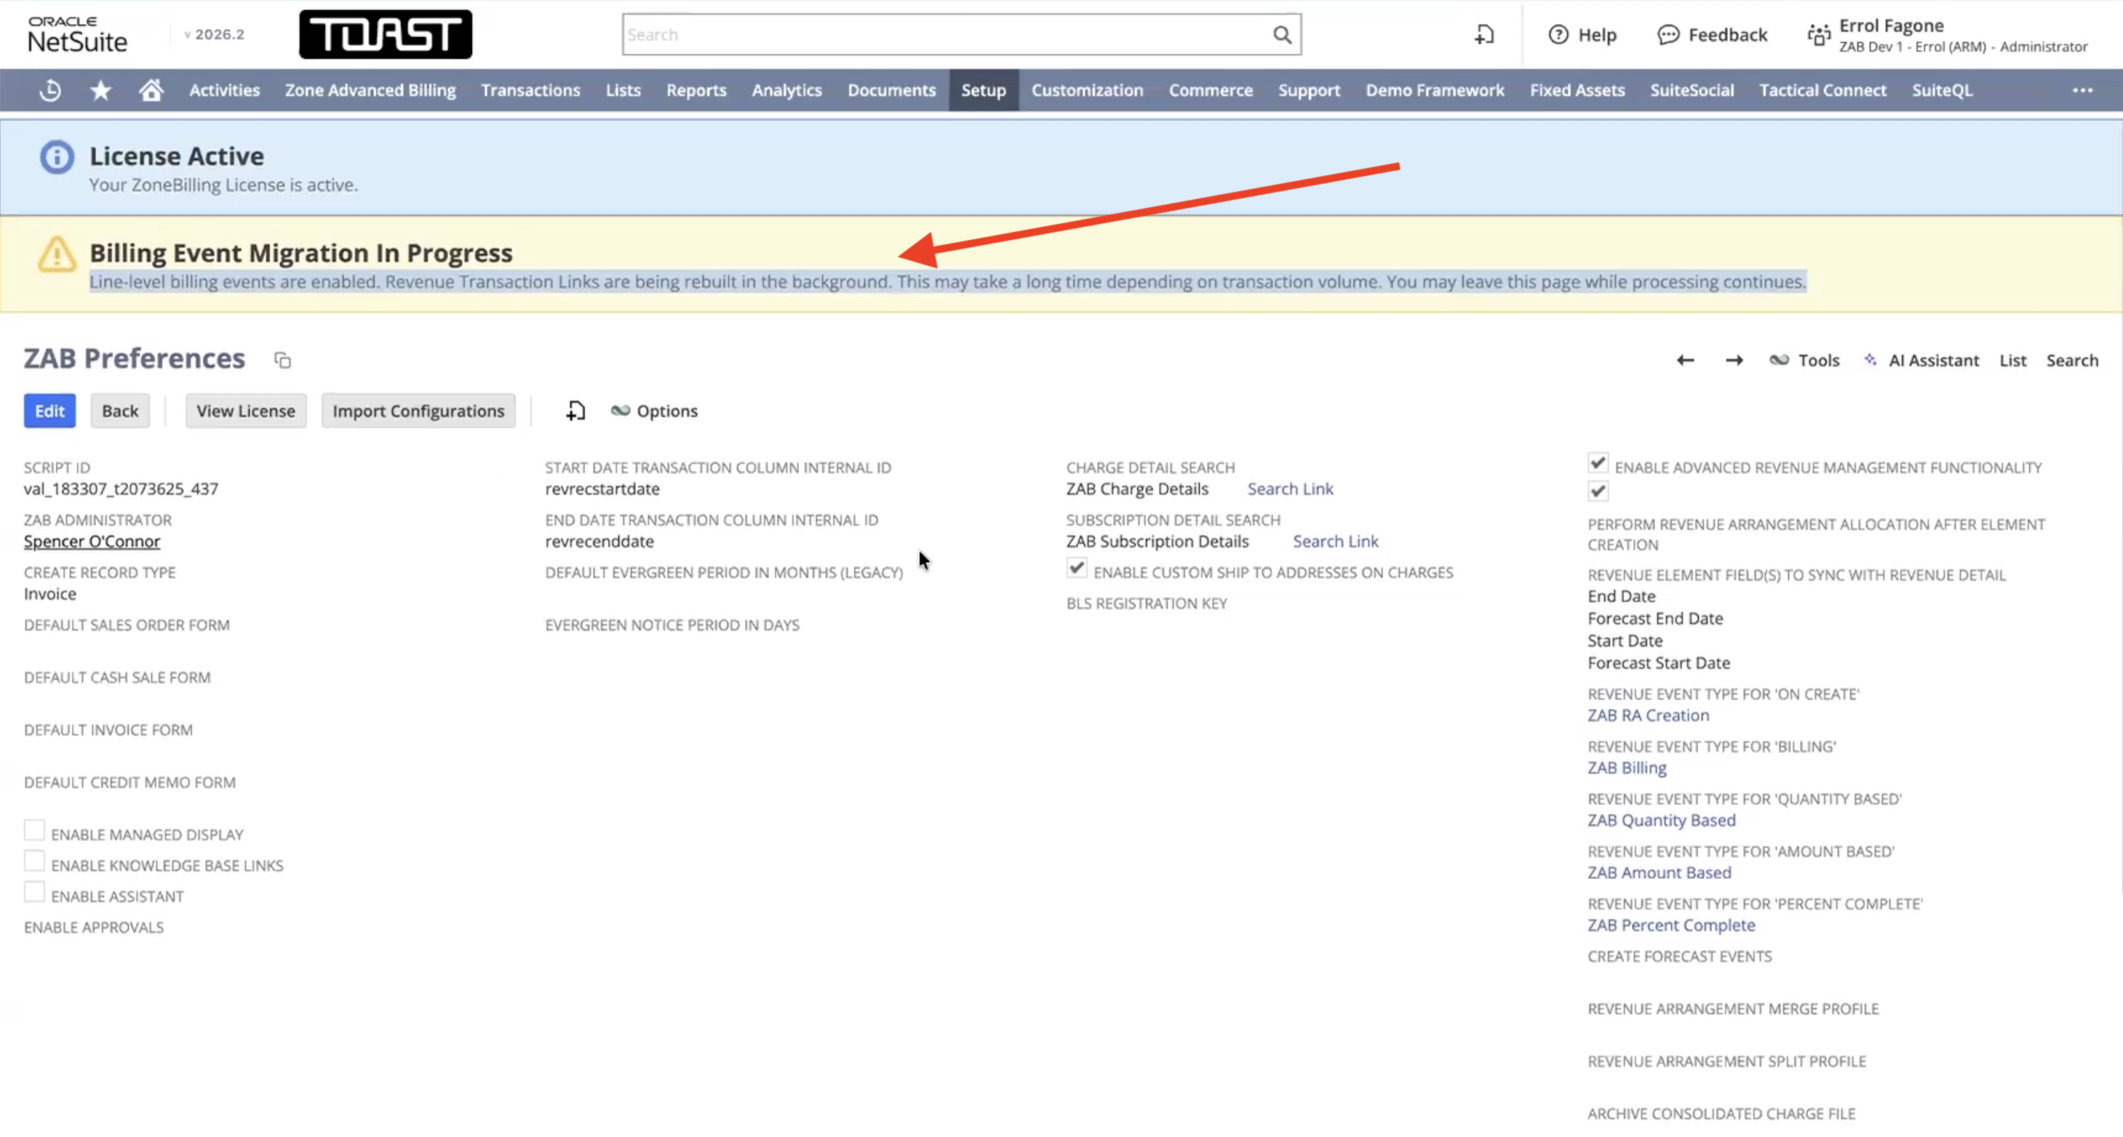Open the SuiteSocial menu
2123x1137 pixels.
click(1692, 91)
